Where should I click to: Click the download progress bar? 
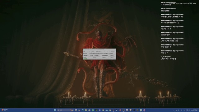(99, 59)
